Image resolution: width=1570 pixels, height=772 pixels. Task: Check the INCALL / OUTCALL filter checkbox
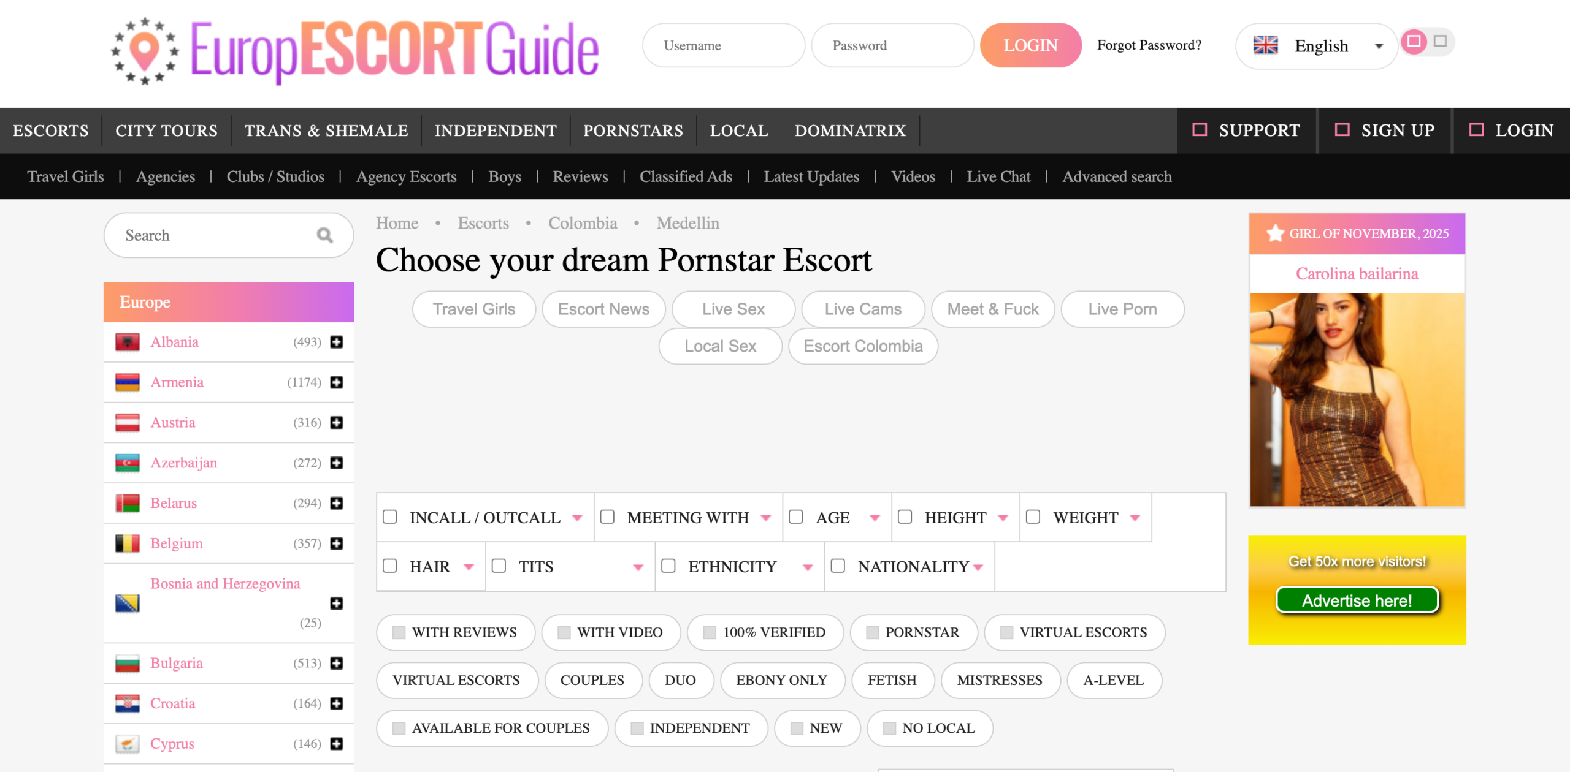391,517
